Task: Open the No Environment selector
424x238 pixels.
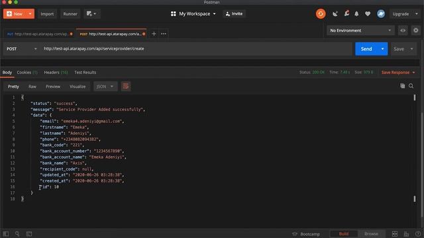Action: point(360,30)
